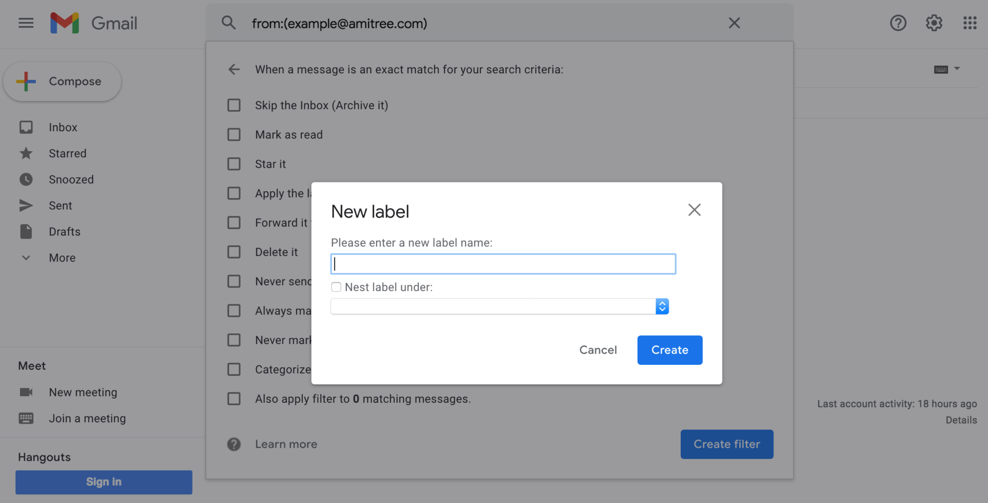Go to the Drafts folder
Screen dimensions: 988x503
click(64, 232)
